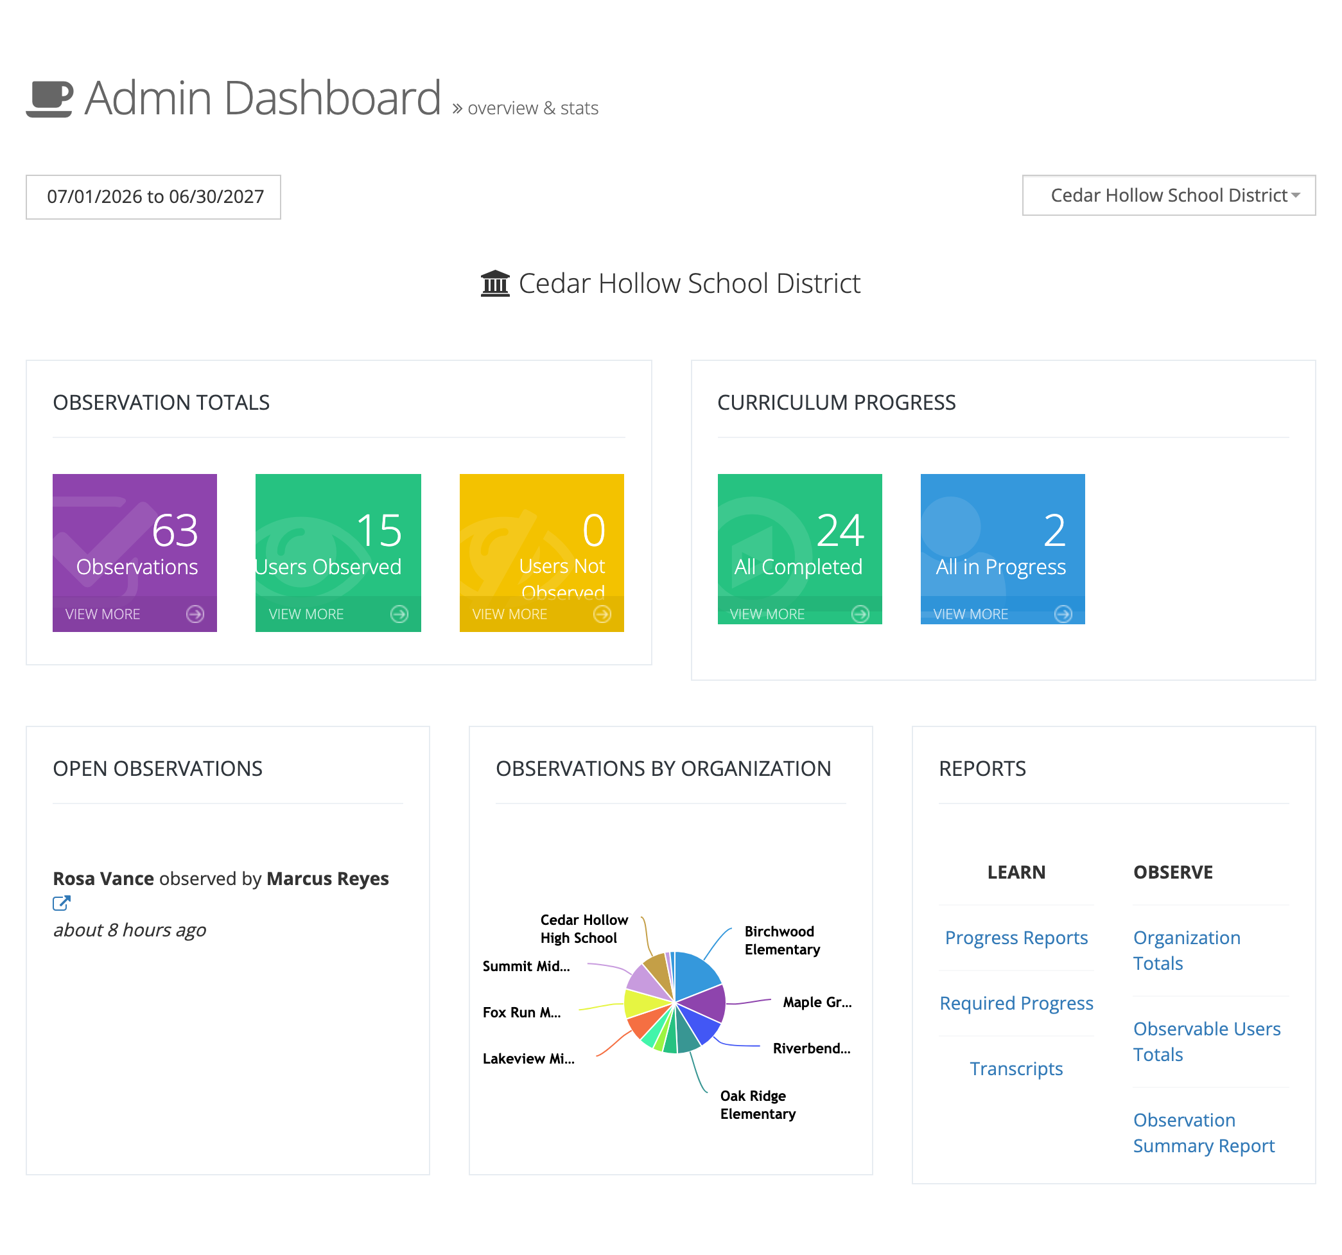This screenshot has height=1255, width=1342.
Task: Click the 'about 8 hours ago' timestamp
Action: coord(130,930)
